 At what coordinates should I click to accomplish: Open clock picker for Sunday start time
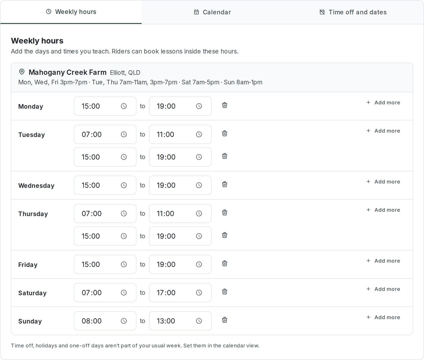click(124, 321)
